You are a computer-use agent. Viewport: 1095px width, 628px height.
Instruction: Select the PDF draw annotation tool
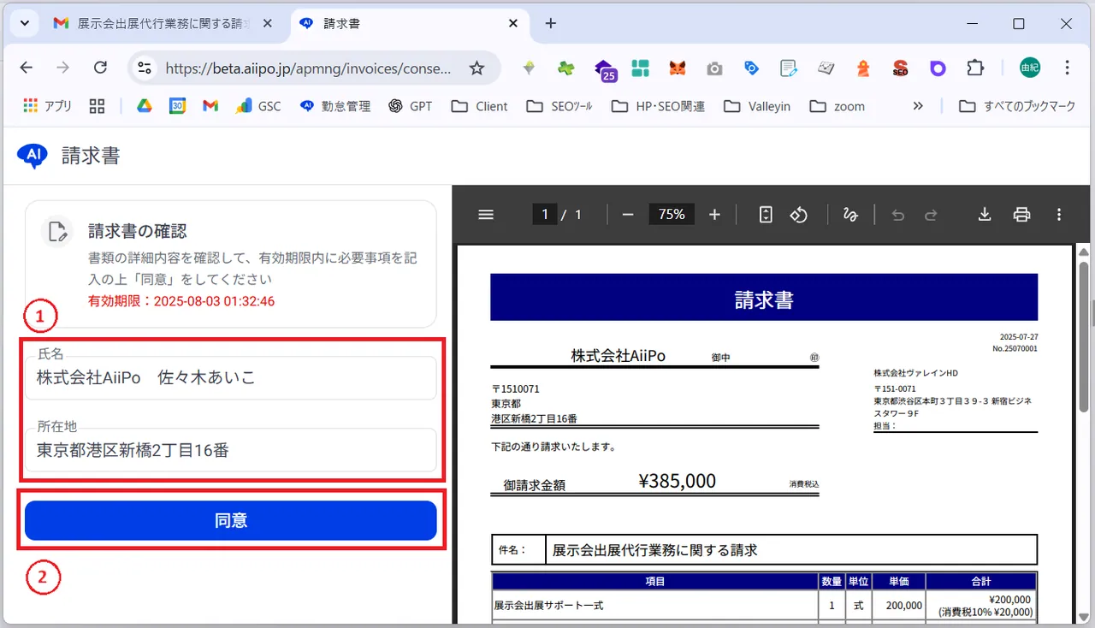click(x=850, y=215)
